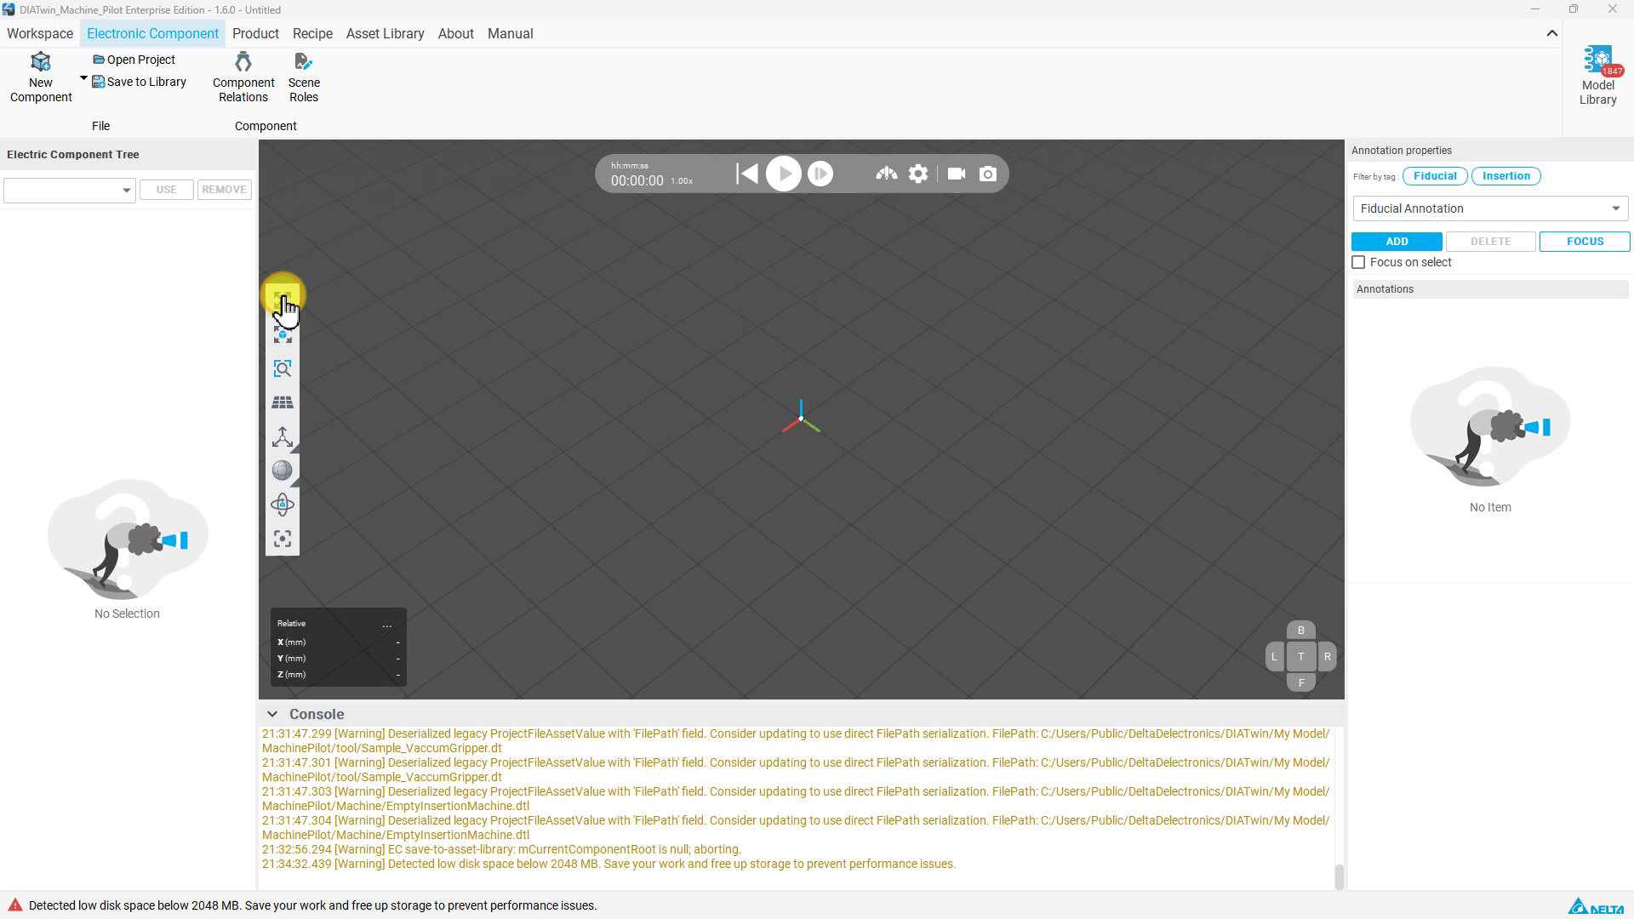Click Save to Library
Image resolution: width=1634 pixels, height=919 pixels.
140,82
